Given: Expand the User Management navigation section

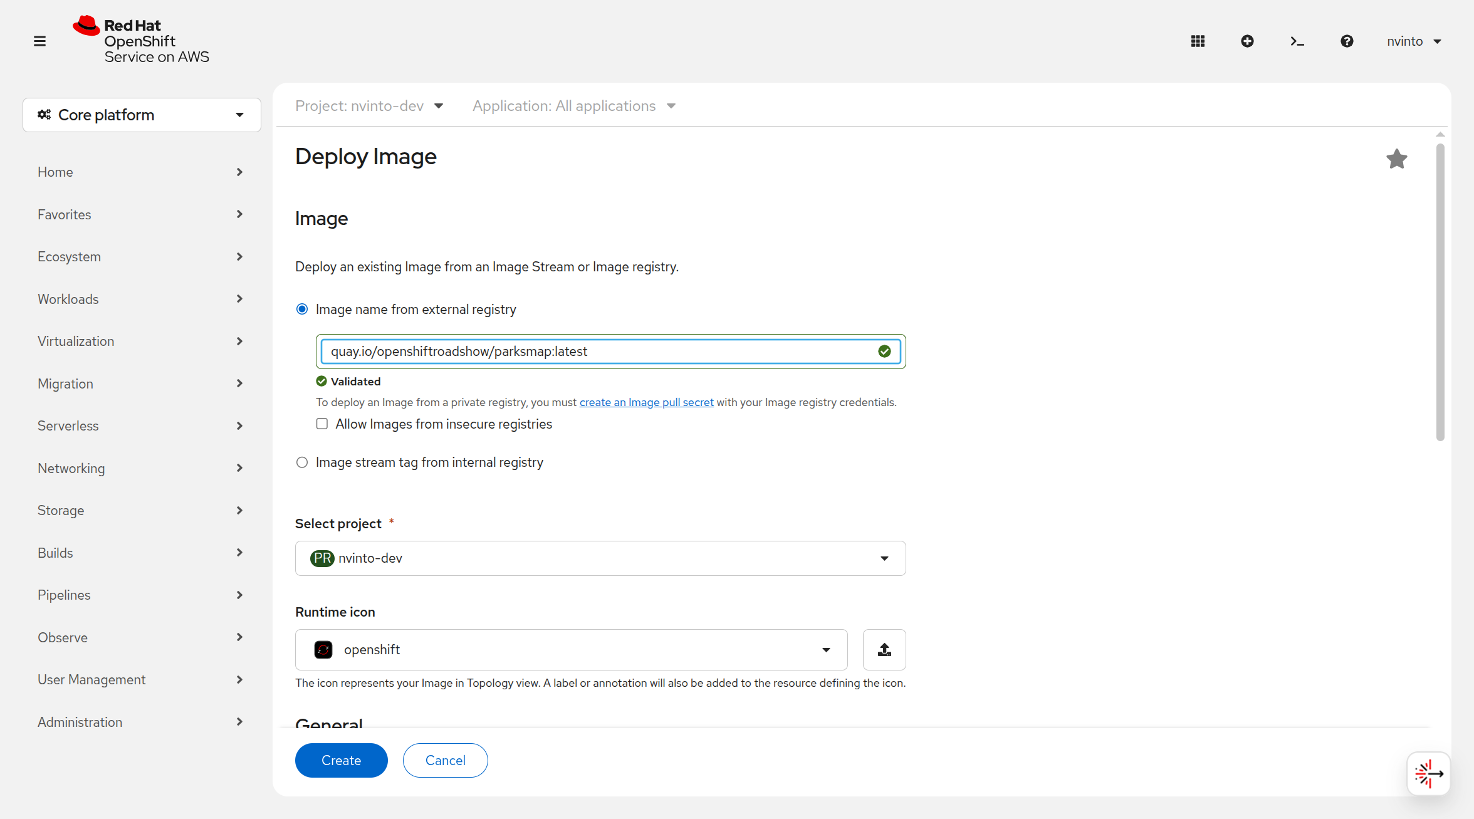Looking at the screenshot, I should click(x=142, y=679).
